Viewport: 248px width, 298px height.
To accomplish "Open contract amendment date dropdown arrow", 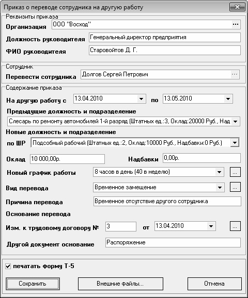I will pyautogui.click(x=211, y=226).
